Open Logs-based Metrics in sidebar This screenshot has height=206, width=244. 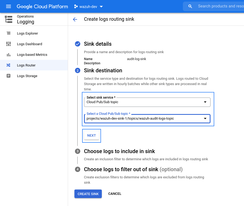click(34, 54)
